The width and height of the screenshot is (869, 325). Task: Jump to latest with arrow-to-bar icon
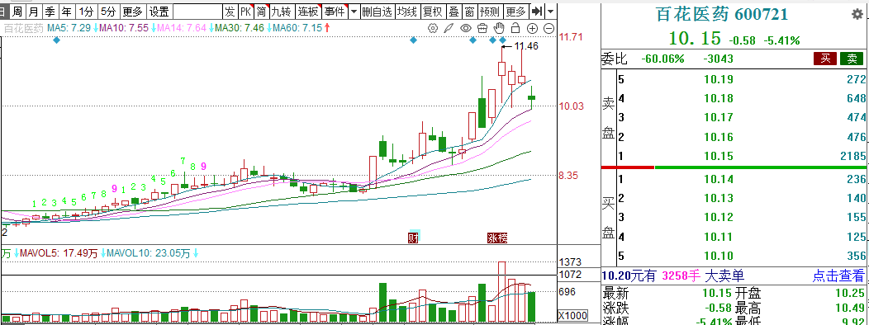[x=536, y=11]
